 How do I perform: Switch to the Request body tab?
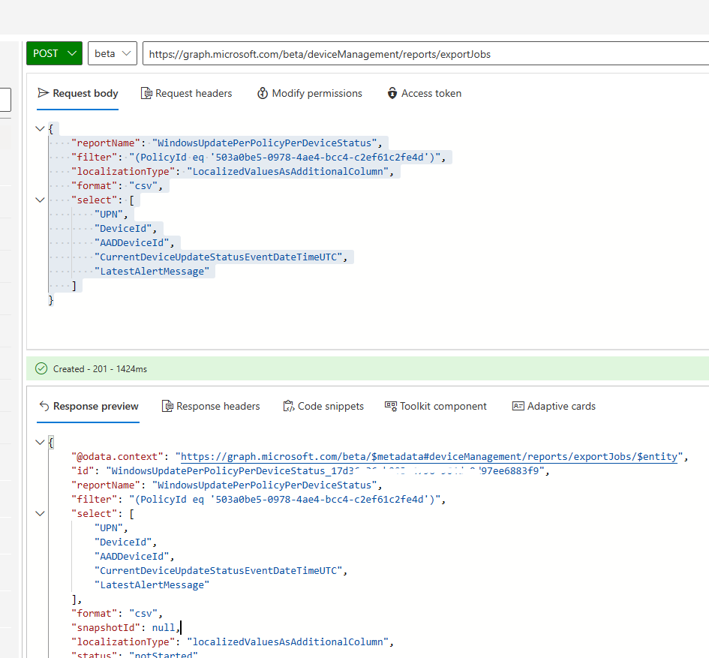[77, 94]
